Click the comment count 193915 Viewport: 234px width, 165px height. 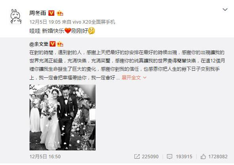[184, 157]
